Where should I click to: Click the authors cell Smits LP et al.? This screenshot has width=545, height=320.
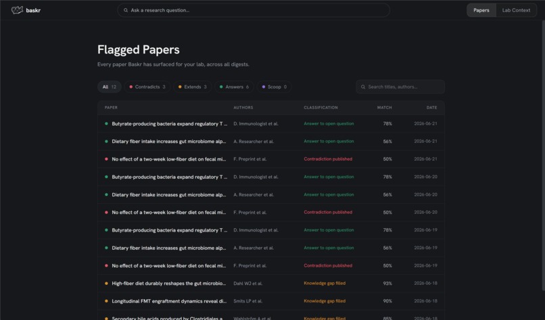click(x=248, y=301)
